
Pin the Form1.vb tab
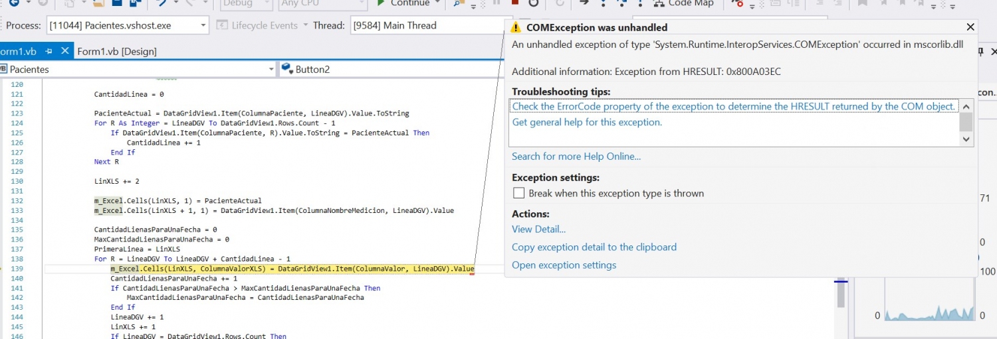click(49, 51)
